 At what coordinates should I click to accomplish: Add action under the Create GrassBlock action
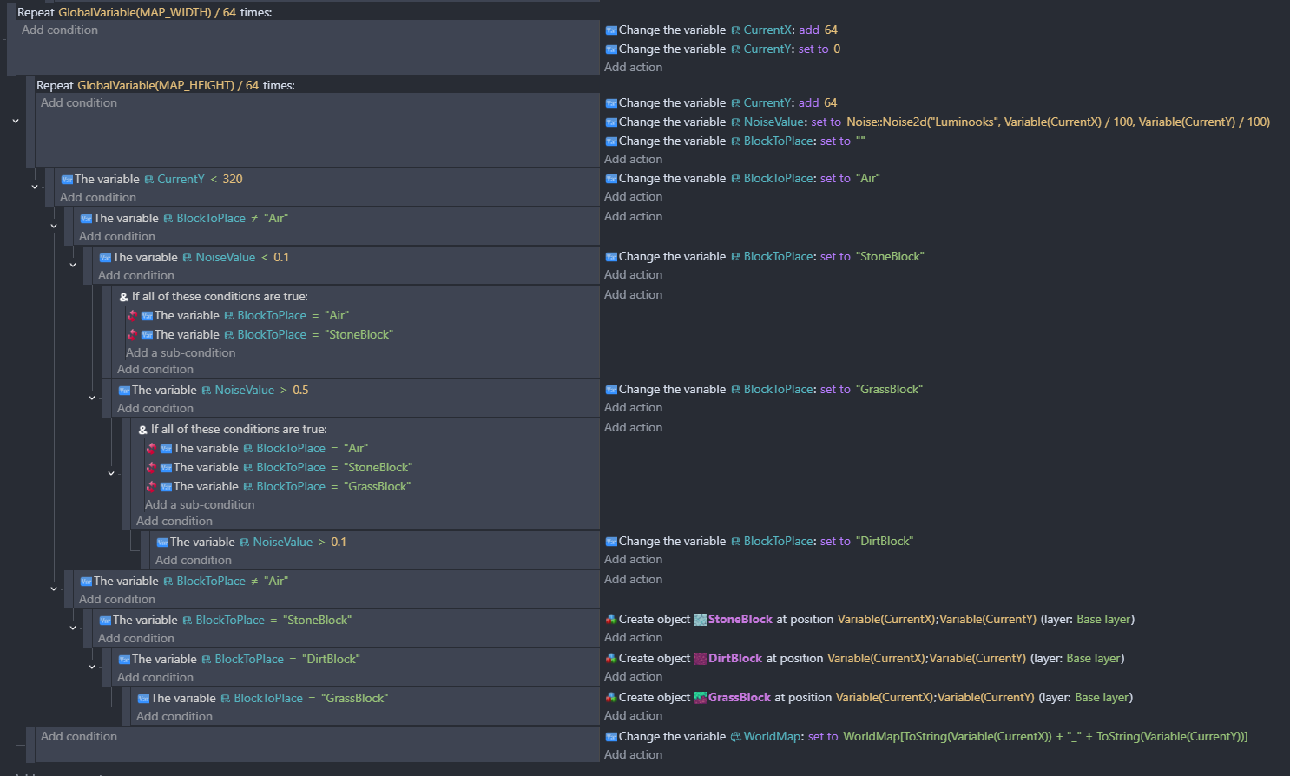click(633, 716)
